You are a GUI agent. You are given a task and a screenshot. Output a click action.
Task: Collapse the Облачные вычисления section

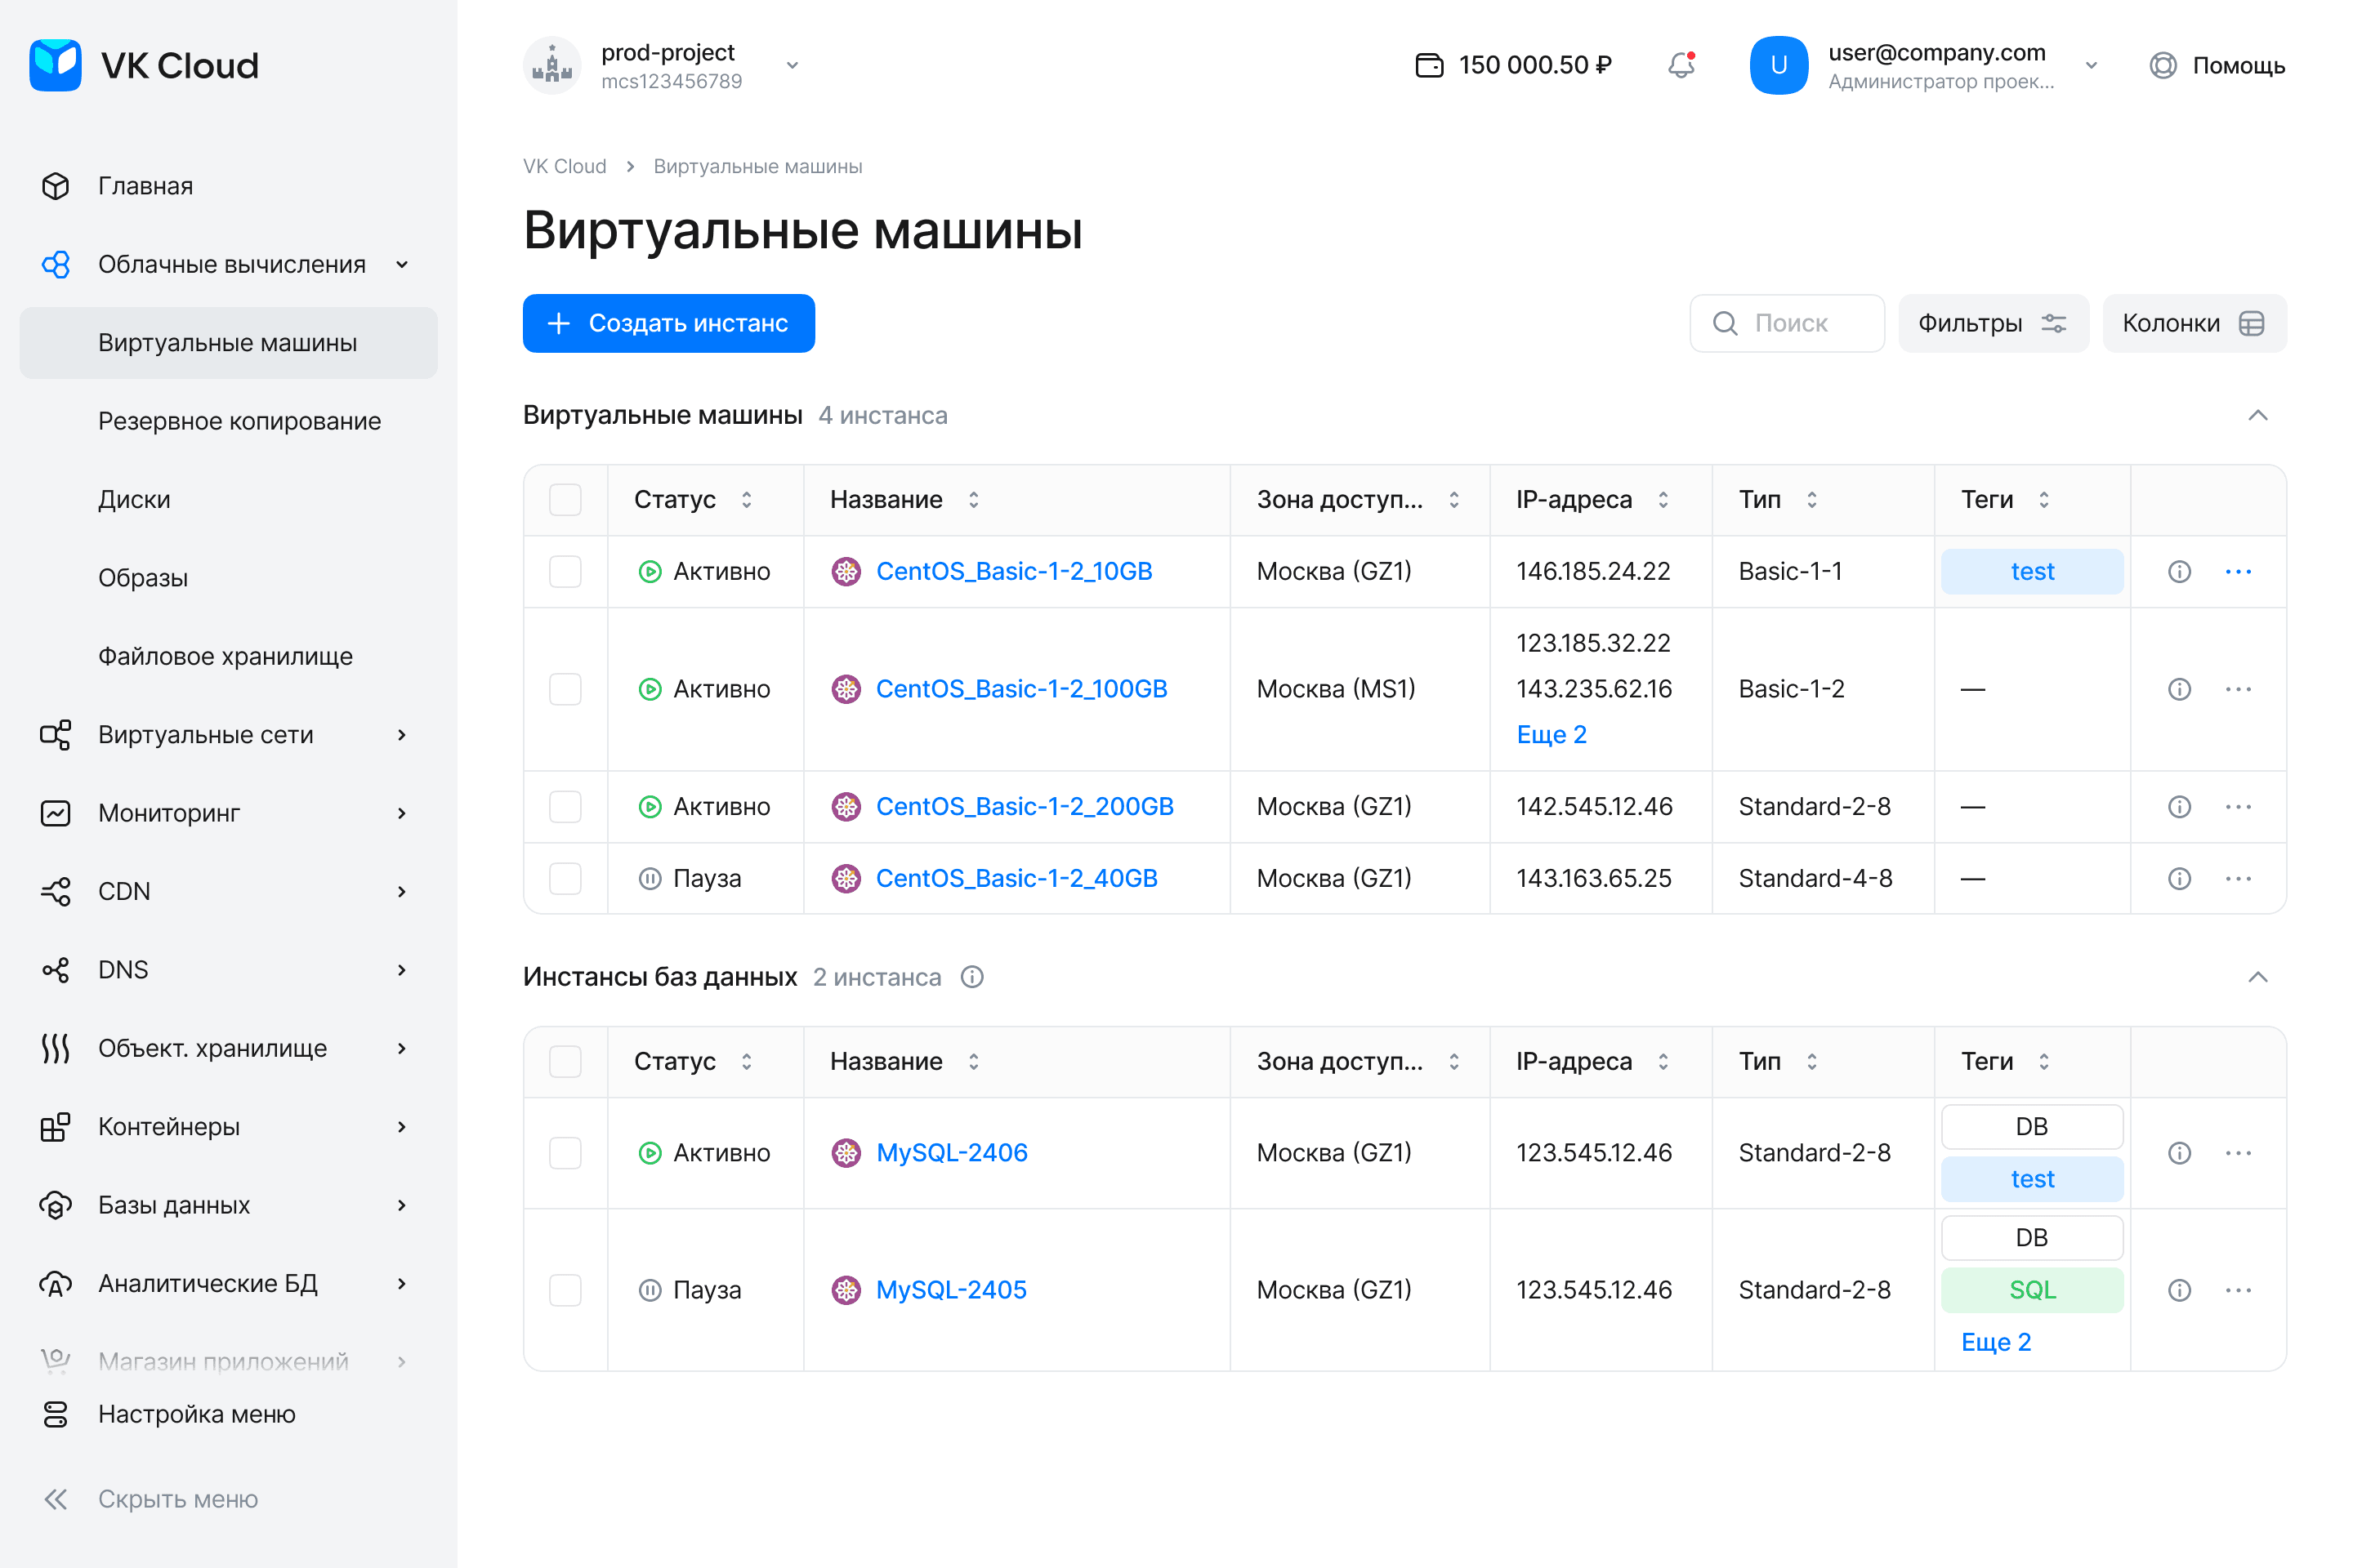click(402, 264)
